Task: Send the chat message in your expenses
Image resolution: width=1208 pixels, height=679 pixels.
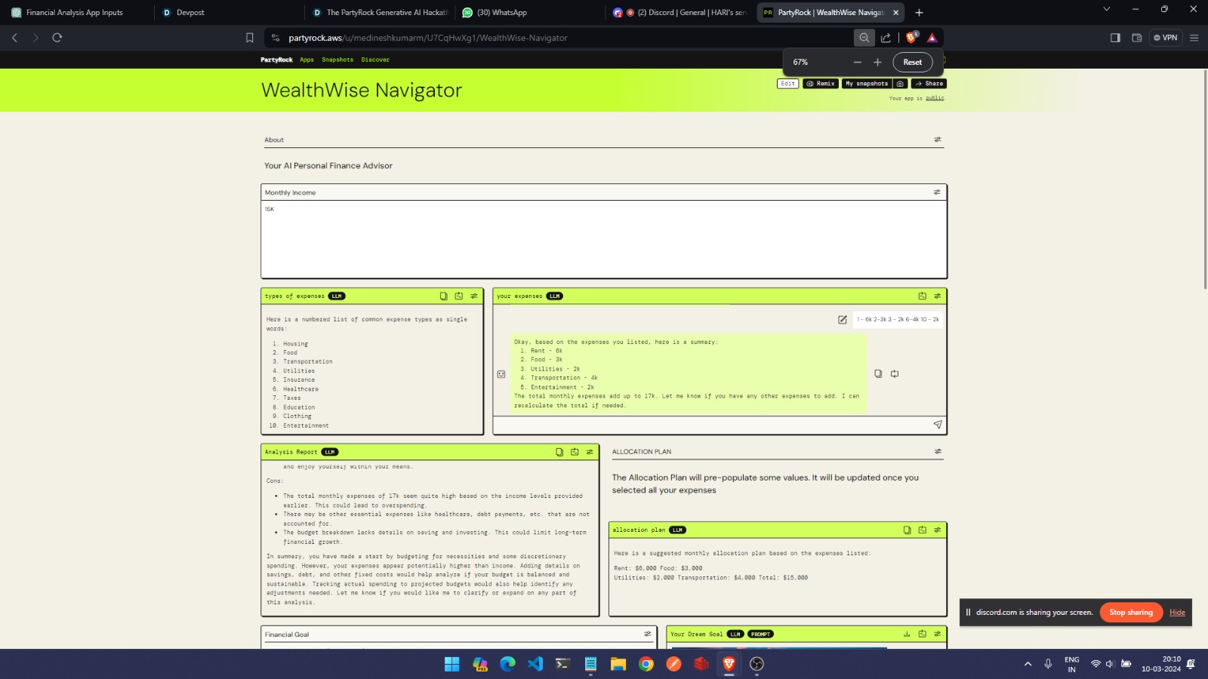Action: pos(938,425)
